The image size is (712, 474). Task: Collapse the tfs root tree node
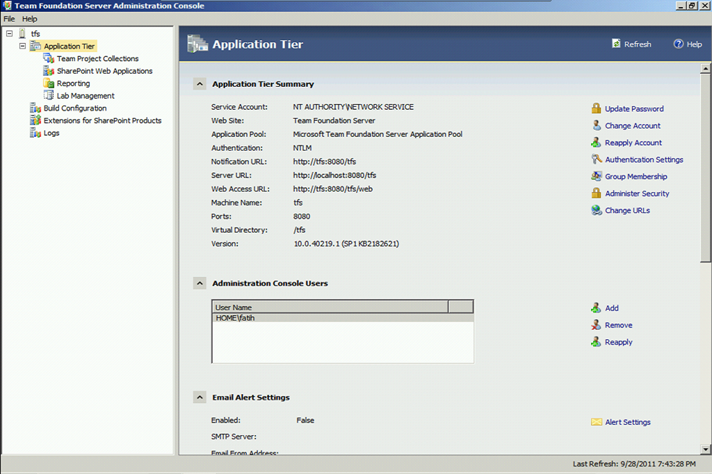click(9, 33)
